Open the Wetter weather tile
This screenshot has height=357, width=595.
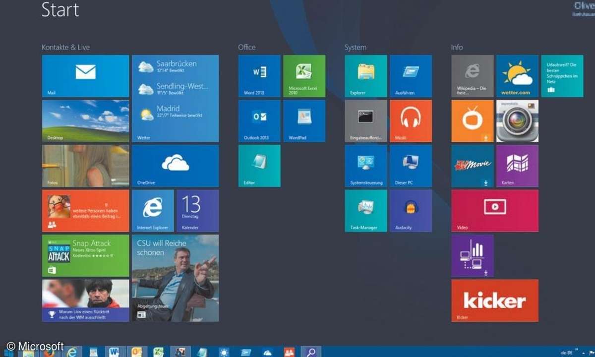pyautogui.click(x=175, y=99)
